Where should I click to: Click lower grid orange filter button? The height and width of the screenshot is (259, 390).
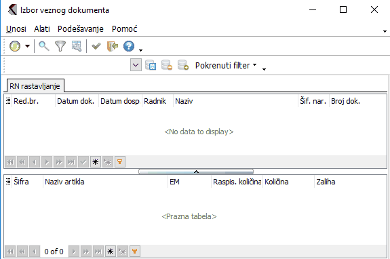coord(135,252)
